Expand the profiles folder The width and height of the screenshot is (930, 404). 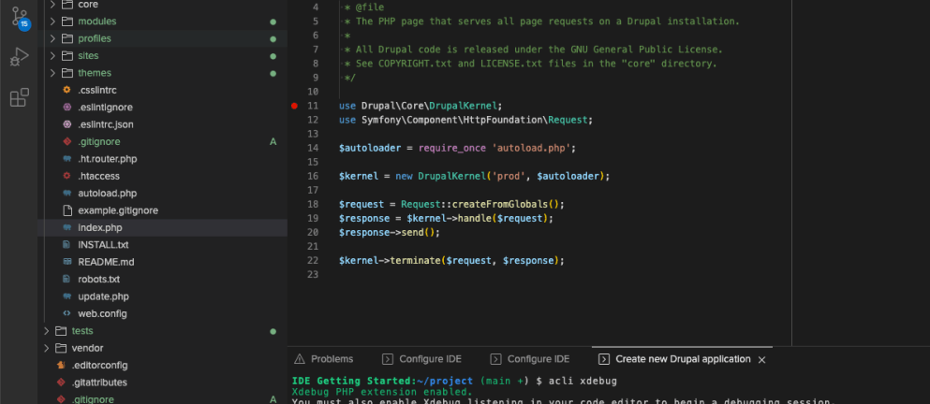(x=94, y=38)
